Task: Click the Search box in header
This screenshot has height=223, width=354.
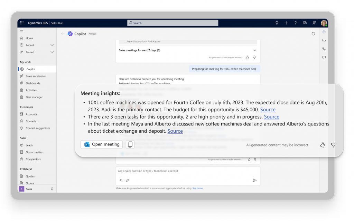Action: [x=173, y=23]
